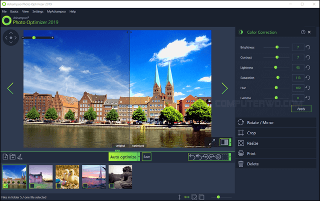Reset the Brightness value
Screen dimensions: 320x201
click(x=308, y=47)
